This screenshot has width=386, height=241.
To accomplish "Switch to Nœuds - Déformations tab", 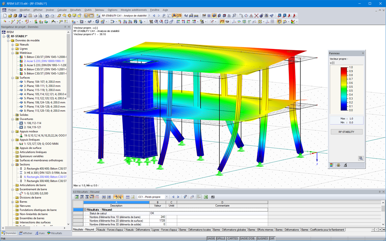I will point(138,229).
